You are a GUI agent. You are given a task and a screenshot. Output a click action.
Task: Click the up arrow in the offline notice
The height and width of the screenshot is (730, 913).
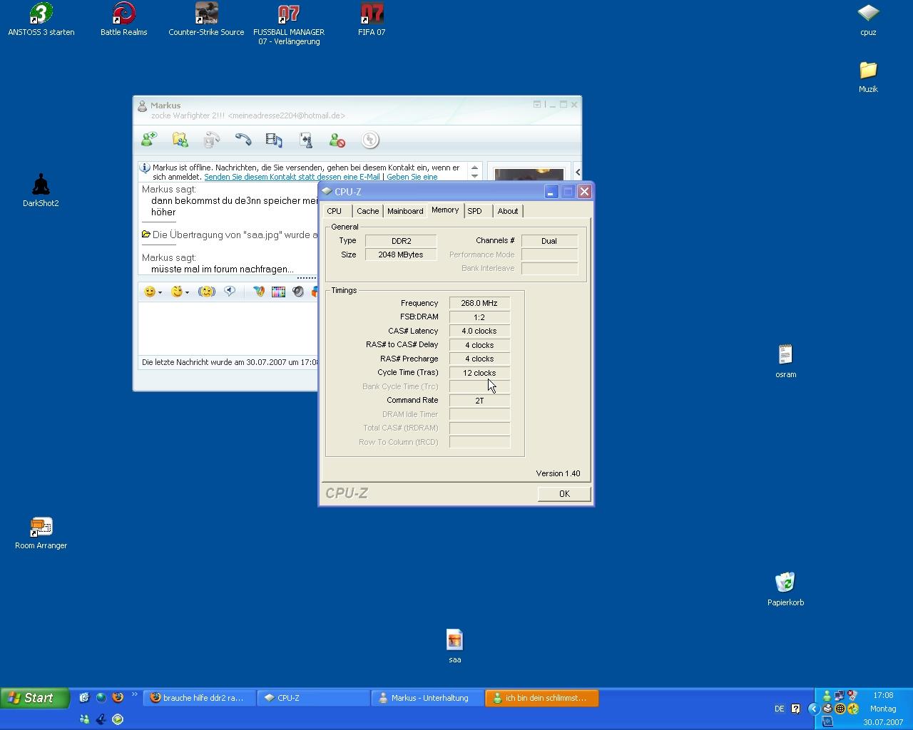[x=474, y=168]
